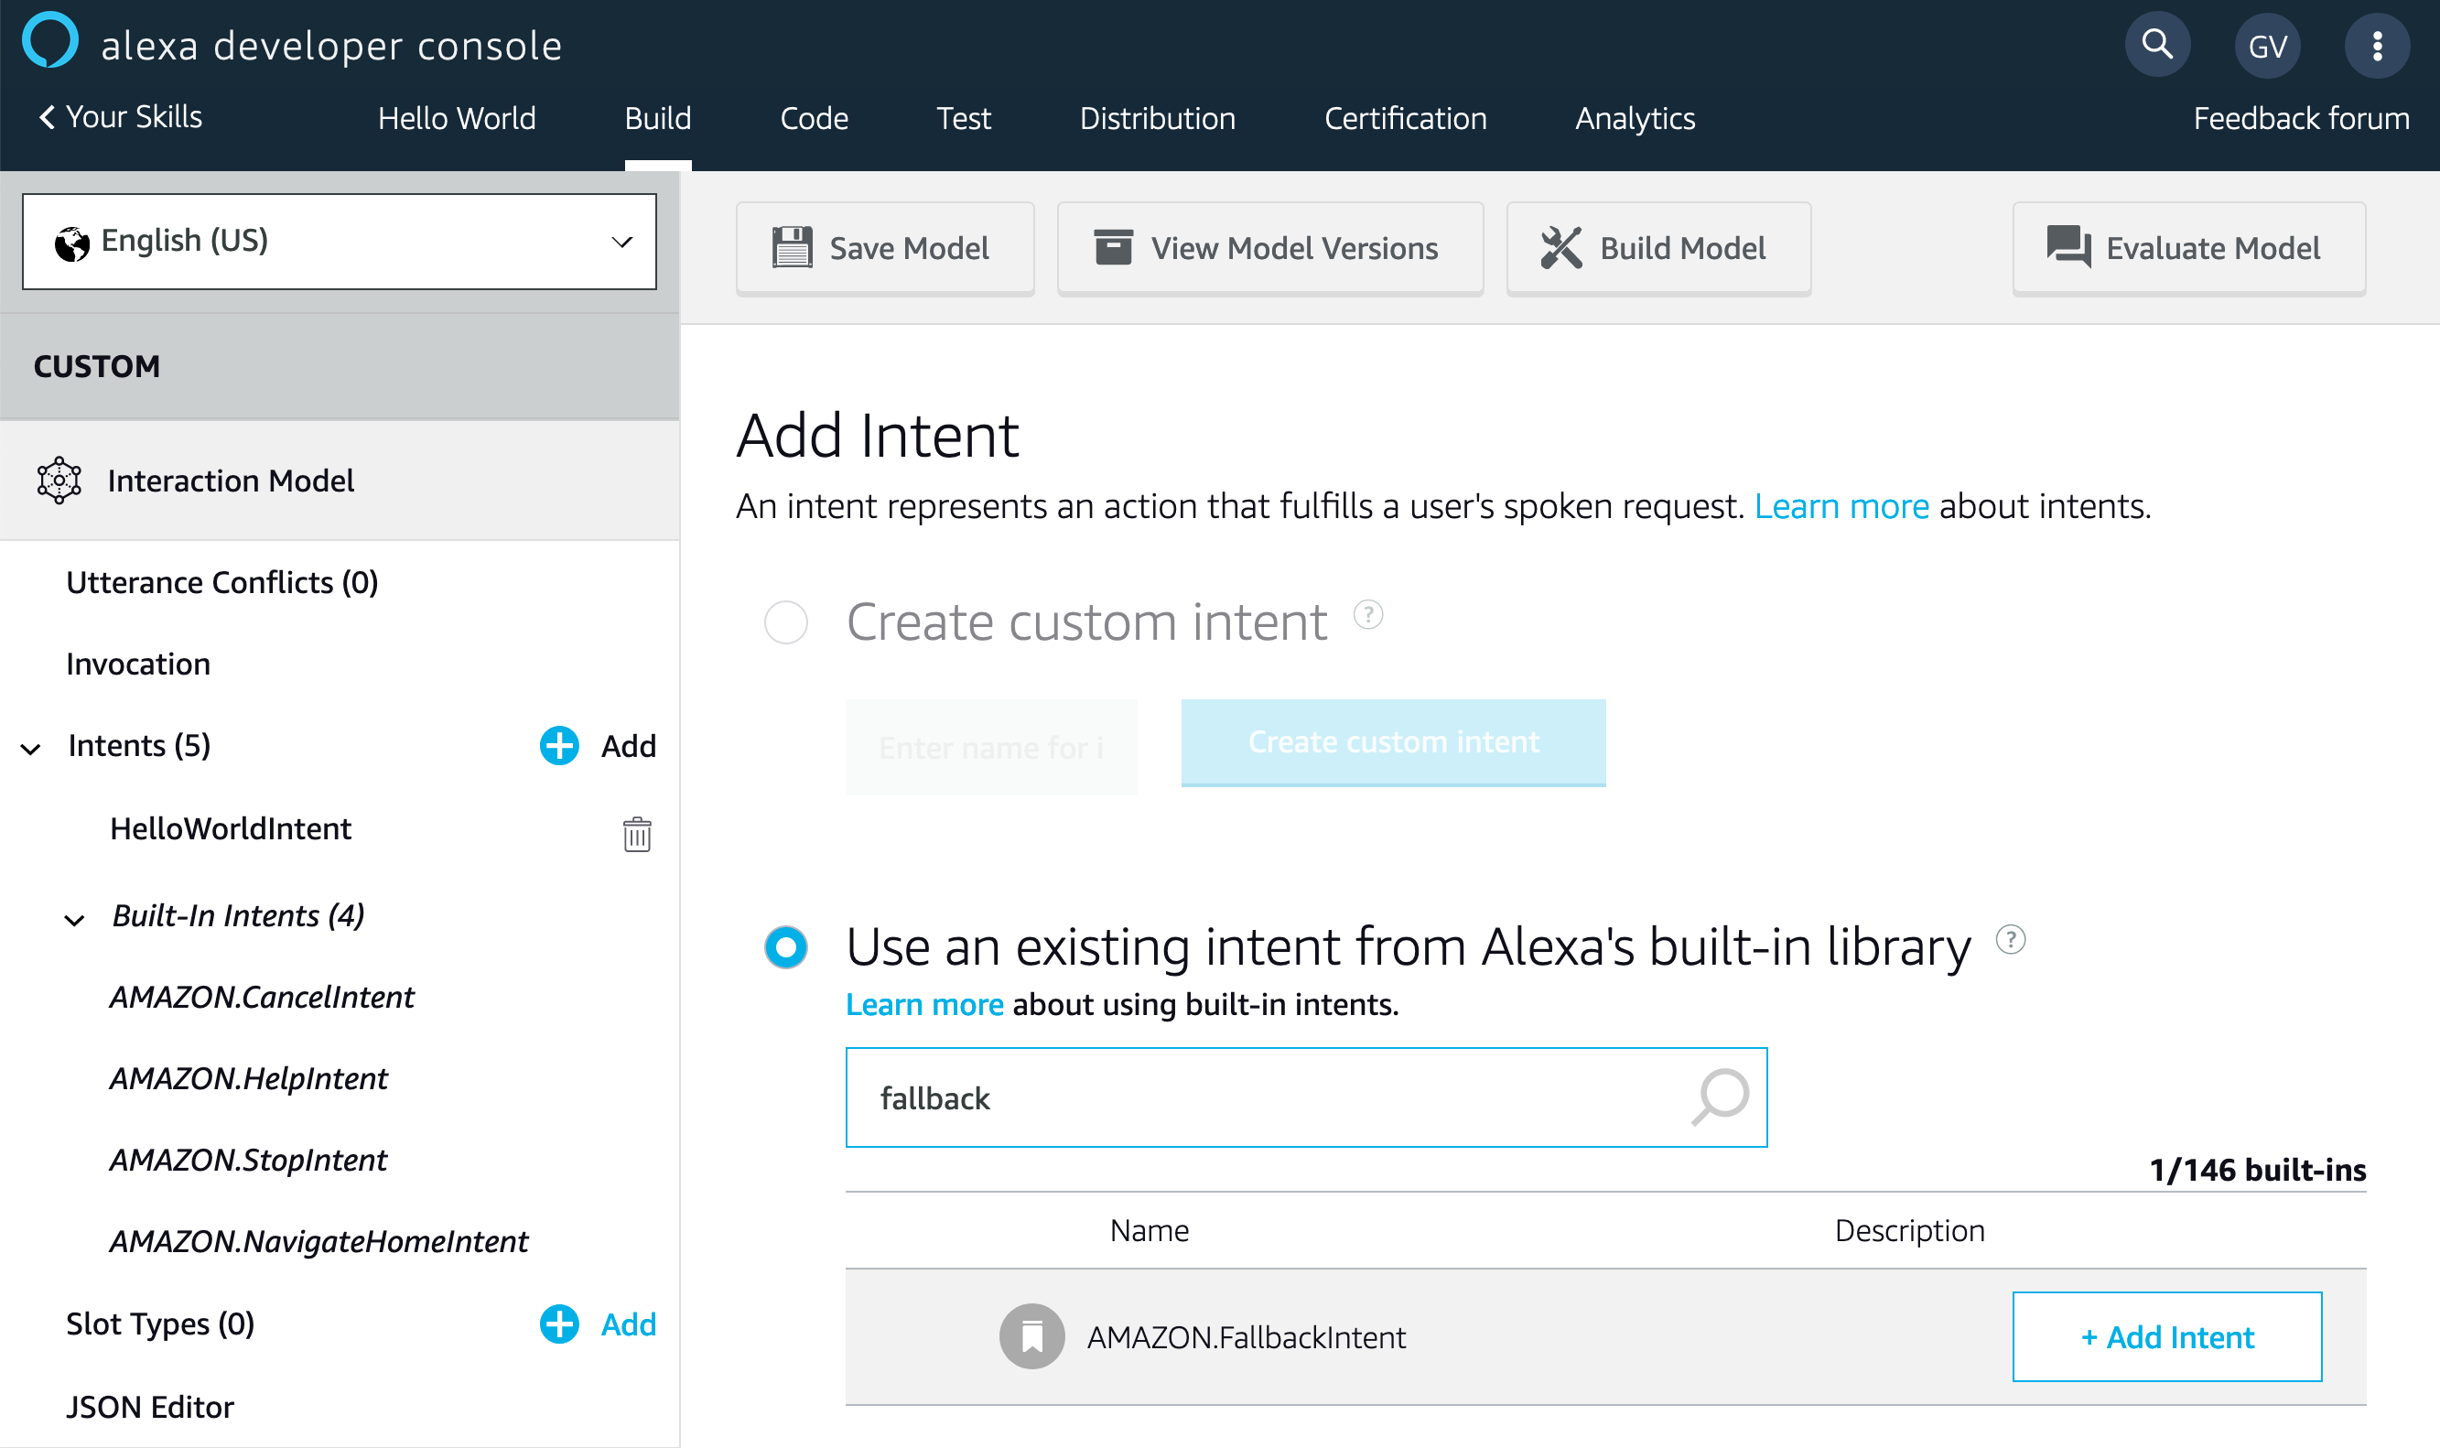Click the plus icon beside Intents
This screenshot has width=2440, height=1448.
point(559,745)
